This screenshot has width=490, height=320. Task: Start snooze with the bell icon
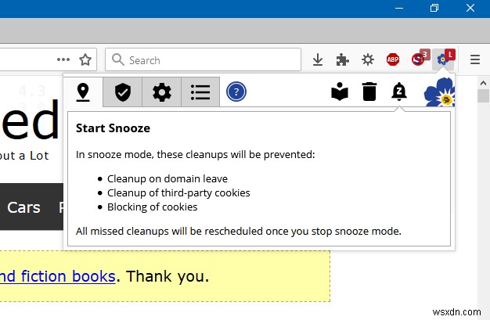399,92
